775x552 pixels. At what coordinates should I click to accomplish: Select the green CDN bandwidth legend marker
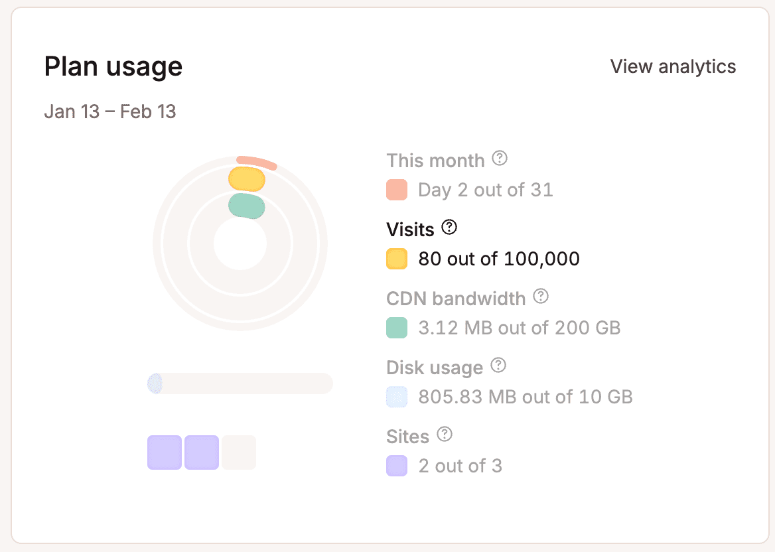point(396,328)
